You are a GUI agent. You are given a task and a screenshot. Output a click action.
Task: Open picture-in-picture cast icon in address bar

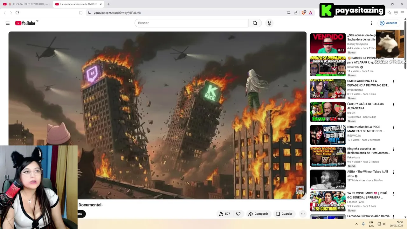click(x=288, y=13)
